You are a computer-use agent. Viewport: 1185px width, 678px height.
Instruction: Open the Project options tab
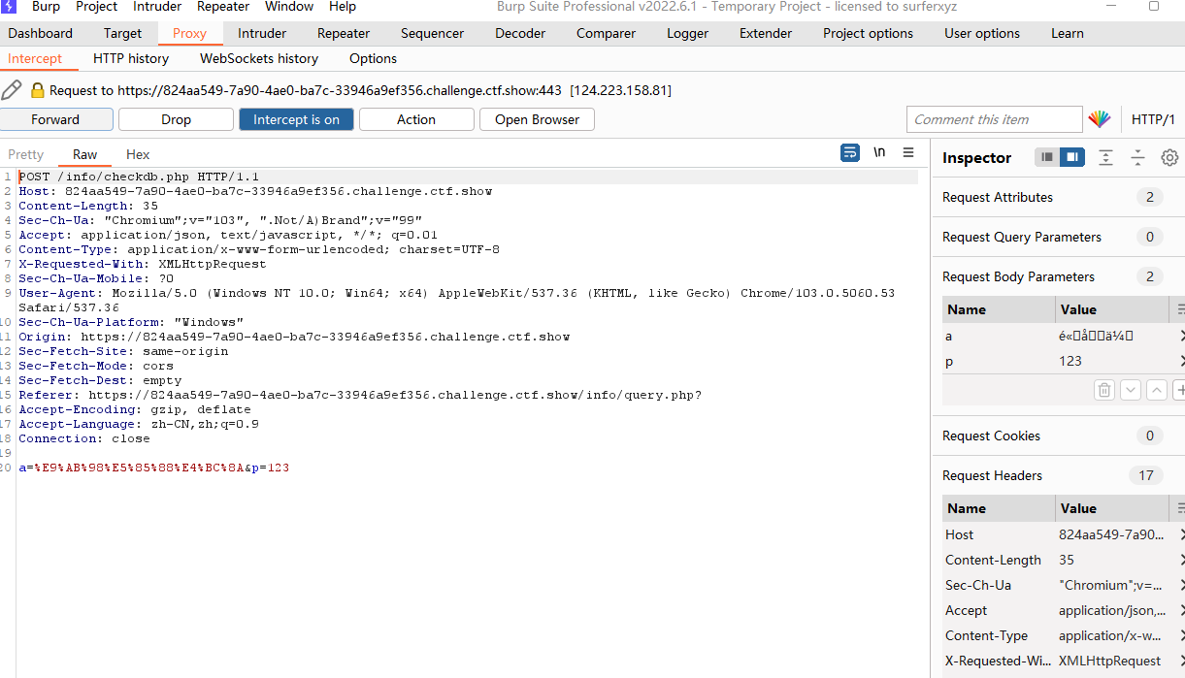[x=868, y=33]
